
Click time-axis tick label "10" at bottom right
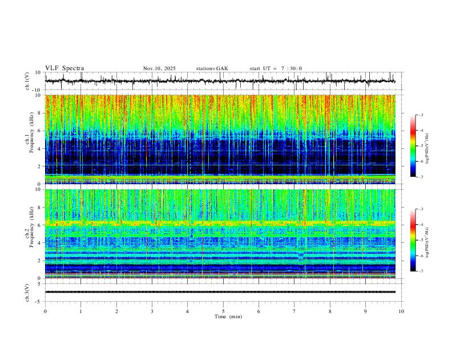pos(401,311)
